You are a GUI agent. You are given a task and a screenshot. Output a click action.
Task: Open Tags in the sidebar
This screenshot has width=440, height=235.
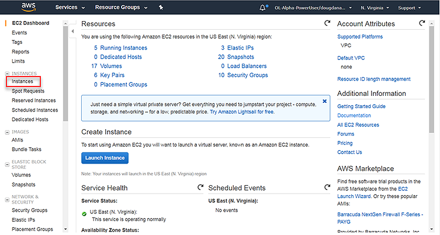(17, 42)
